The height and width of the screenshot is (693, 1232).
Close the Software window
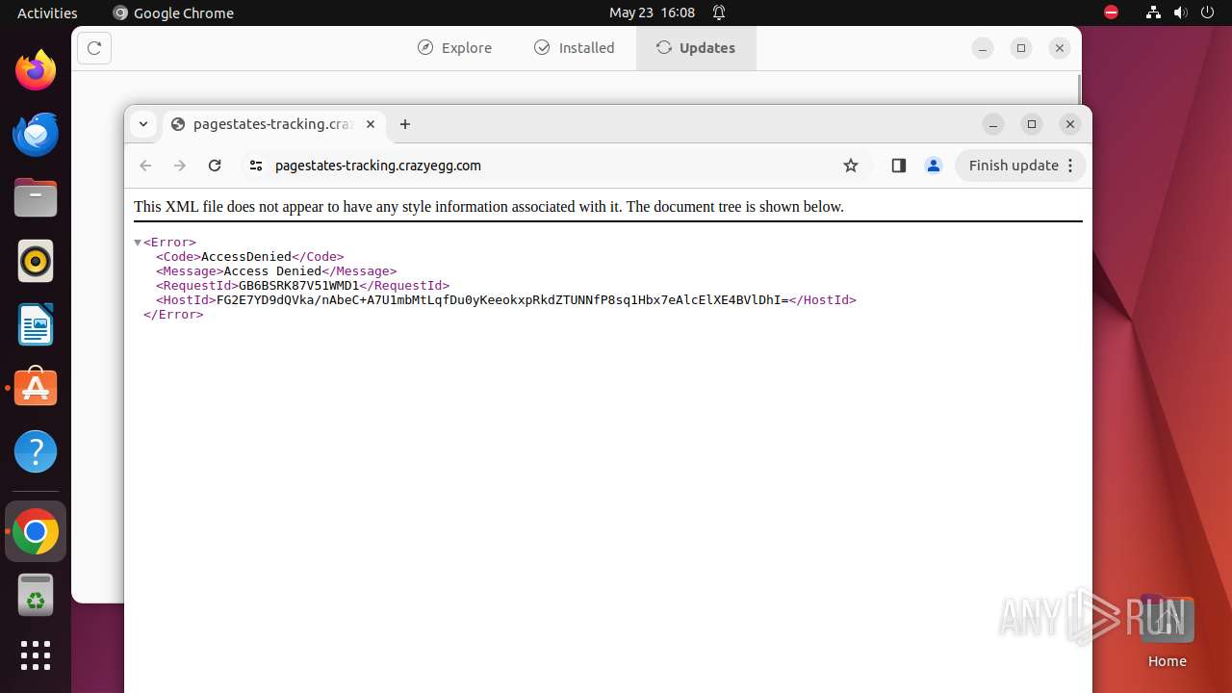(x=1060, y=48)
